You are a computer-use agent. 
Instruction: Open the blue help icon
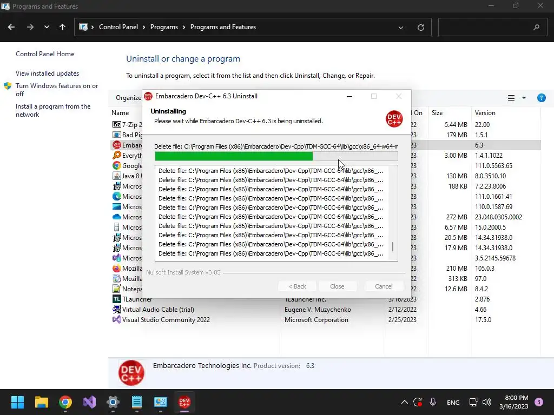pyautogui.click(x=541, y=98)
